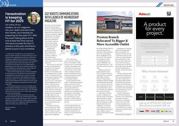The image size is (179, 126).
Task: Click the blue arrows before 'Home Improvement'
Action: click(x=97, y=49)
